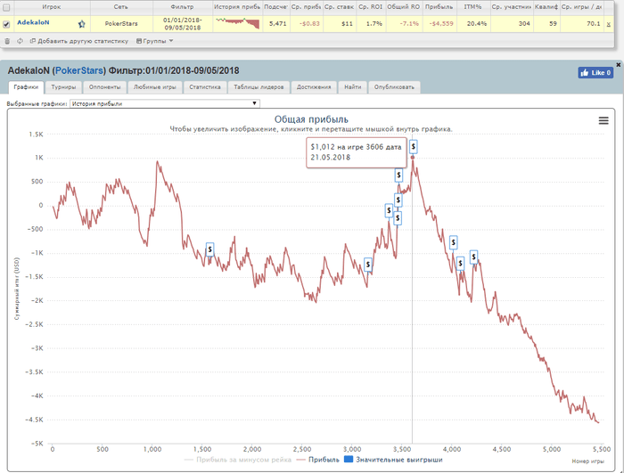Open the Выбранные графики dropdown
The image size is (624, 473).
[165, 103]
